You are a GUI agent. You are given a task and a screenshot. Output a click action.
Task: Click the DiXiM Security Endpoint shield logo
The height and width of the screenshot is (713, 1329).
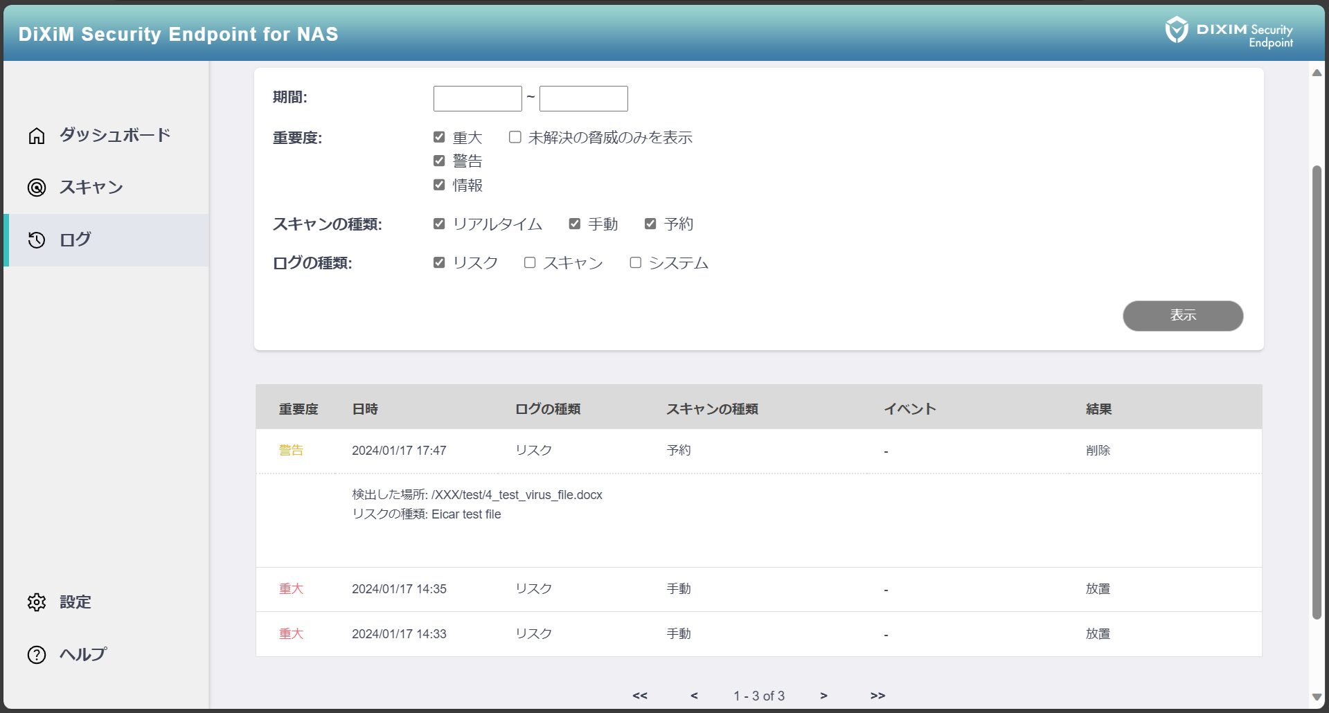(x=1177, y=30)
